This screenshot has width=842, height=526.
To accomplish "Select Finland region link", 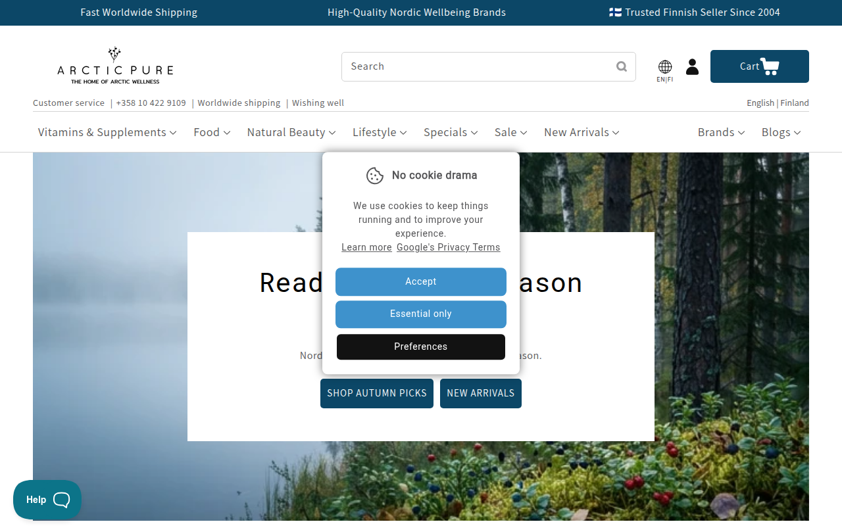I will [x=795, y=103].
